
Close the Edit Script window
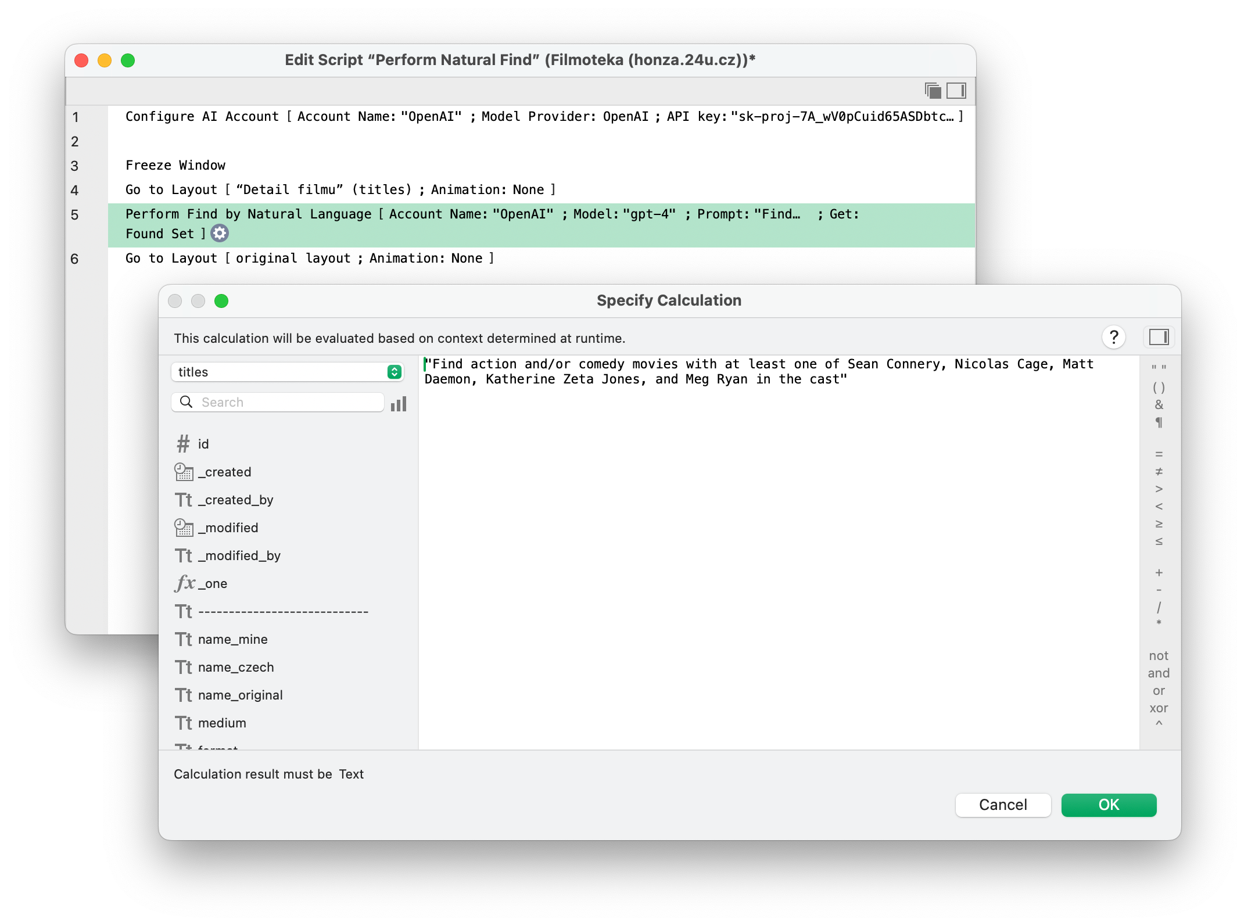(x=81, y=60)
